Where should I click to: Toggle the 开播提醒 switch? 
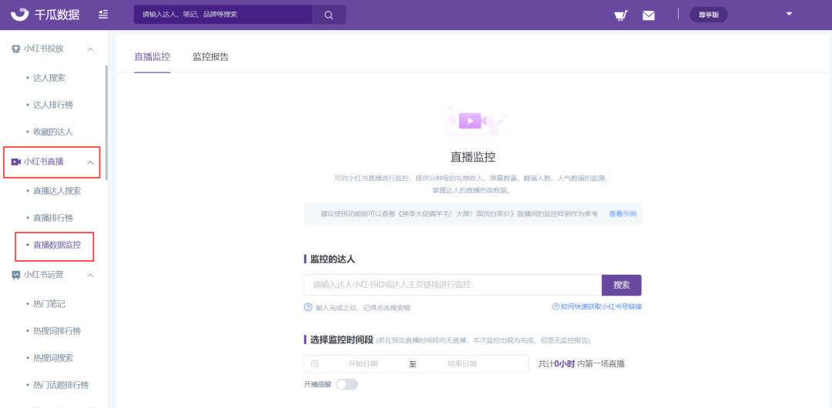click(347, 384)
